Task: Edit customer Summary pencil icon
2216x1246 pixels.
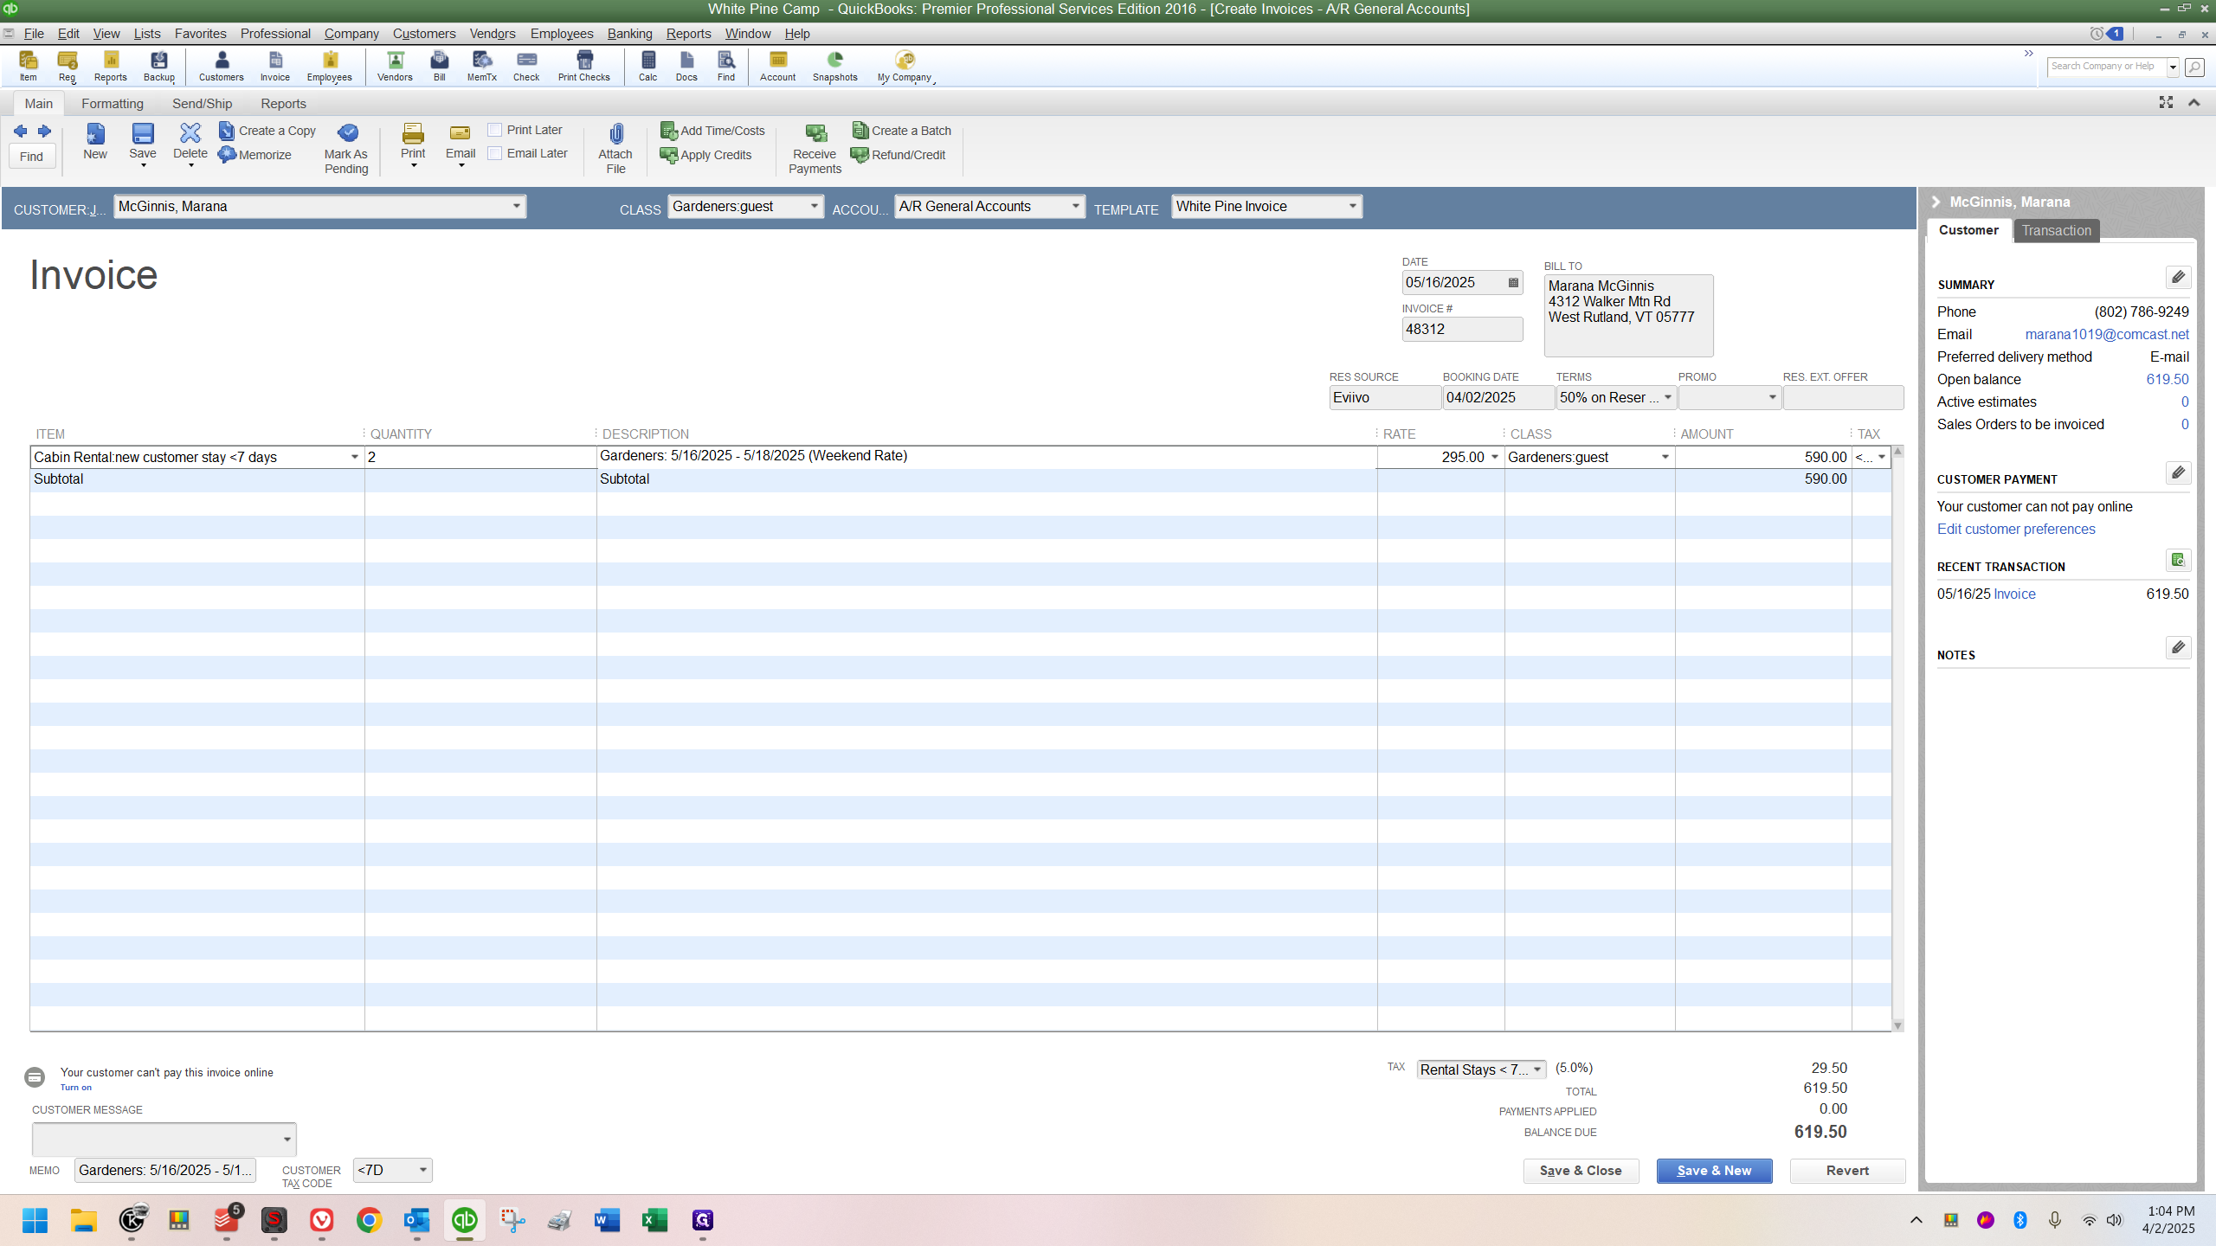Action: click(x=2178, y=277)
